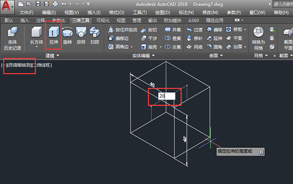Select the Sweep (扫掠) tool

(95, 35)
